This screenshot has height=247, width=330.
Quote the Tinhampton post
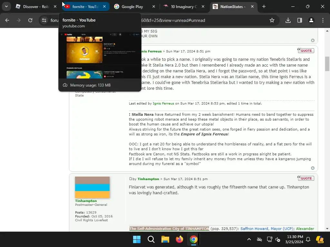click(306, 178)
